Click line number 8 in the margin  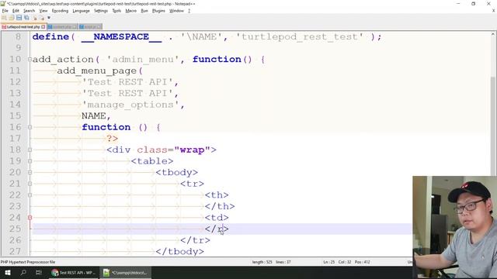point(18,36)
